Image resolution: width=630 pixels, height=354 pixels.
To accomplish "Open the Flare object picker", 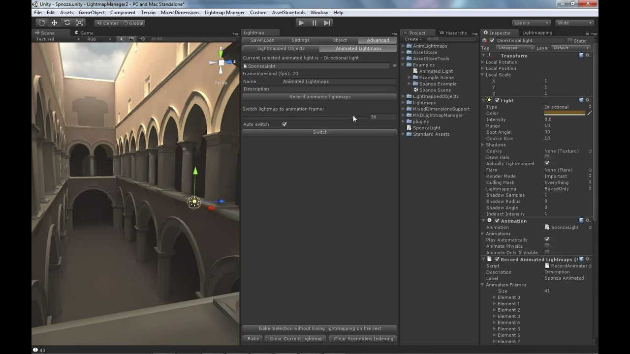I will [590, 170].
